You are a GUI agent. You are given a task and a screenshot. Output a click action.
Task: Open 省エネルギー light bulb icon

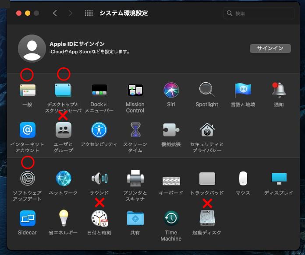[64, 218]
